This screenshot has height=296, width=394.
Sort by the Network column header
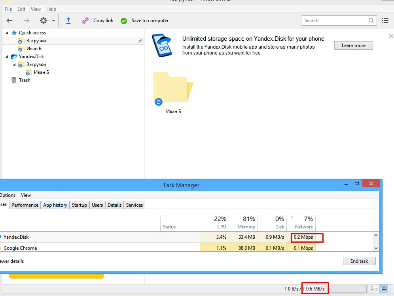pos(301,222)
